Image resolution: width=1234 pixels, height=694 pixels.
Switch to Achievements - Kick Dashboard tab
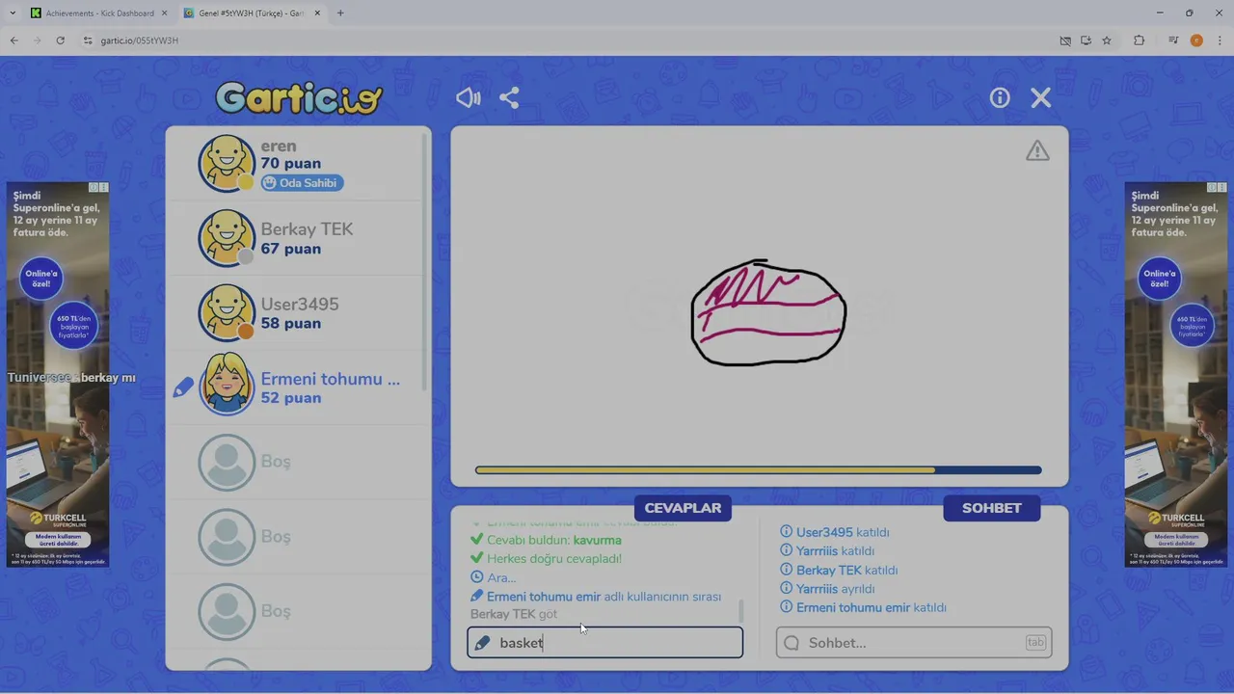[97, 13]
